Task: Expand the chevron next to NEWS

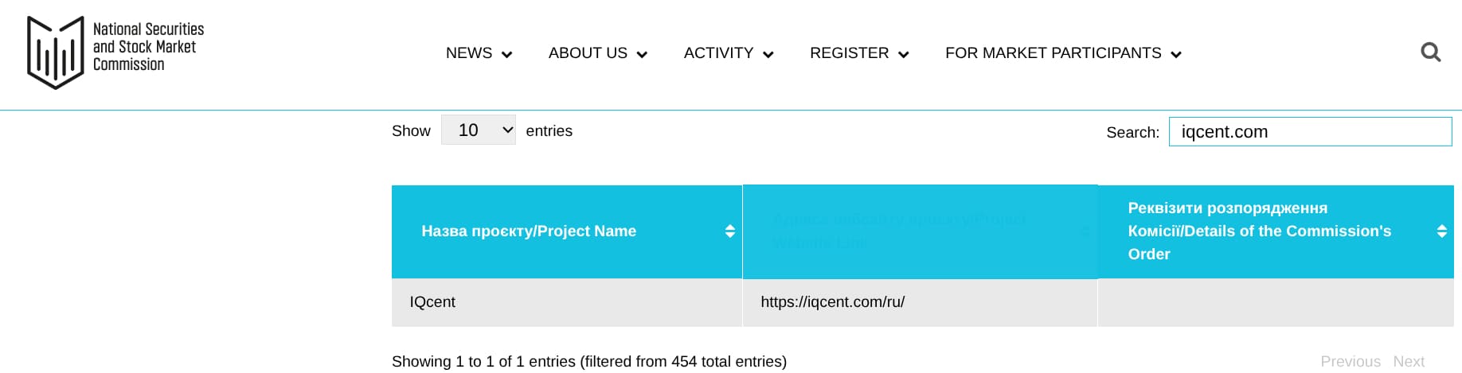Action: click(507, 55)
